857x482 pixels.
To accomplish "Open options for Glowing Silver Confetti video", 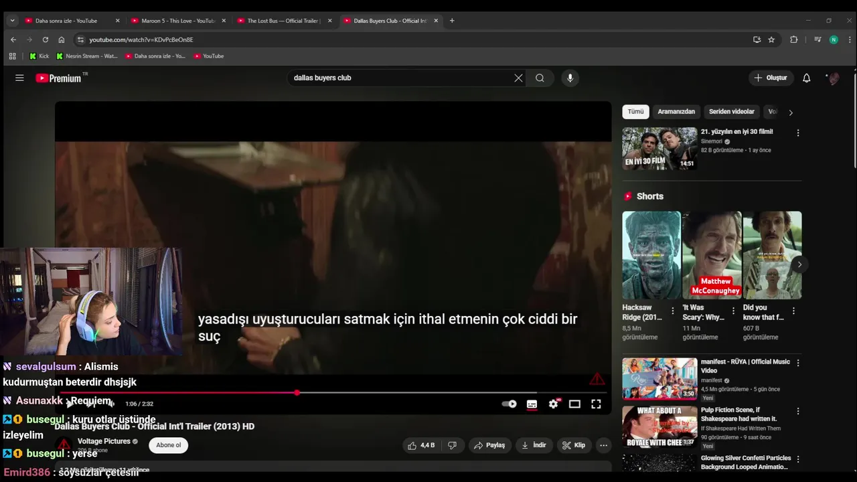I will tap(797, 459).
